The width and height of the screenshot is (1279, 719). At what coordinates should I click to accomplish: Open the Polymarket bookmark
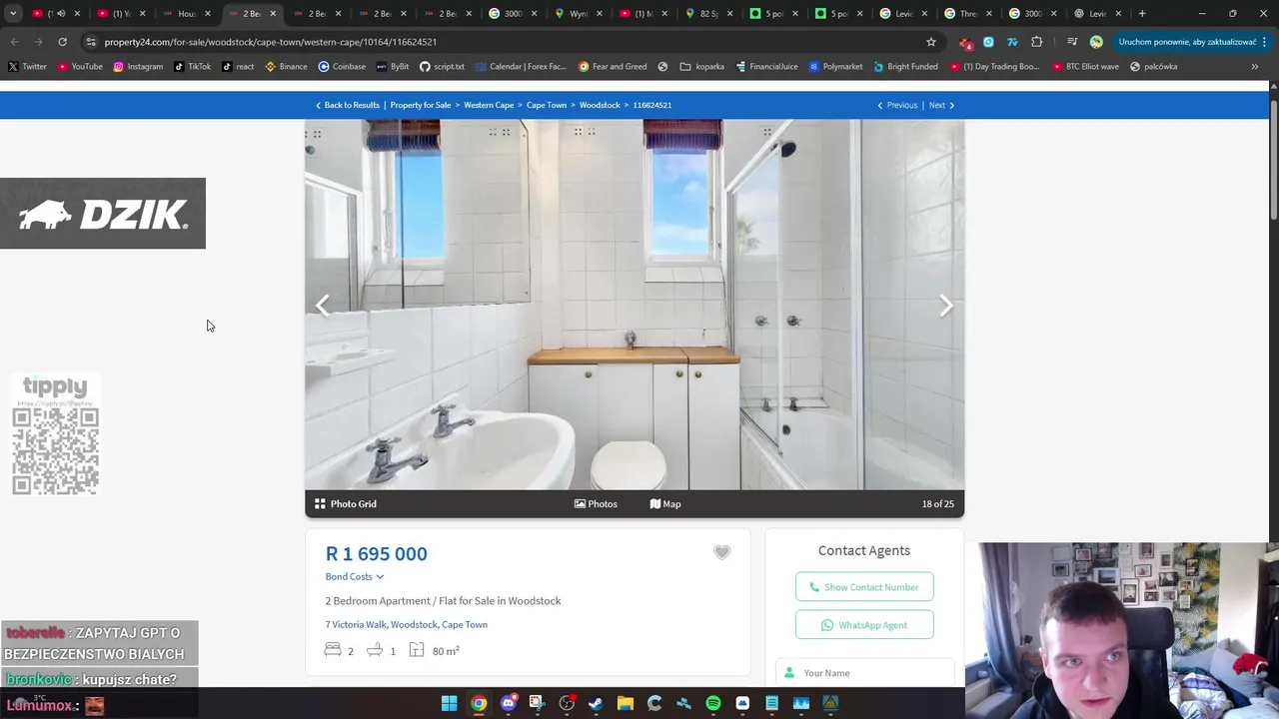click(835, 67)
